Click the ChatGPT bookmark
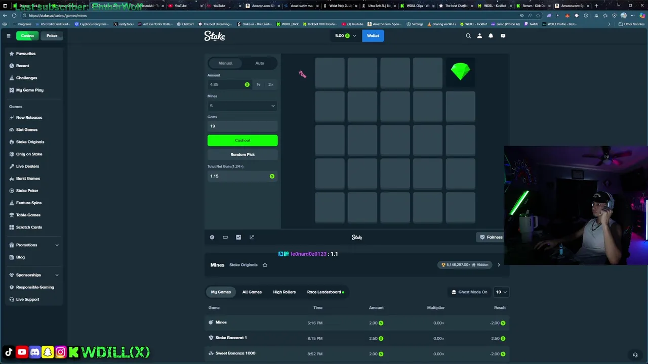This screenshot has height=364, width=648. (x=185, y=24)
